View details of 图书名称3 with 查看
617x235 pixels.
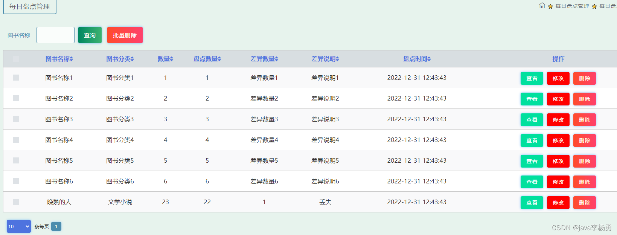532,120
